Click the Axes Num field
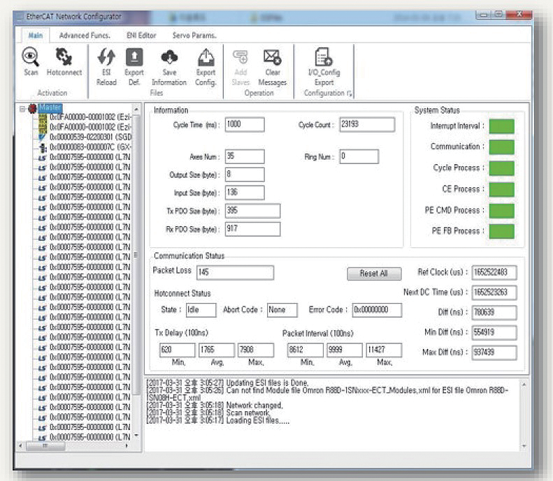 [245, 156]
